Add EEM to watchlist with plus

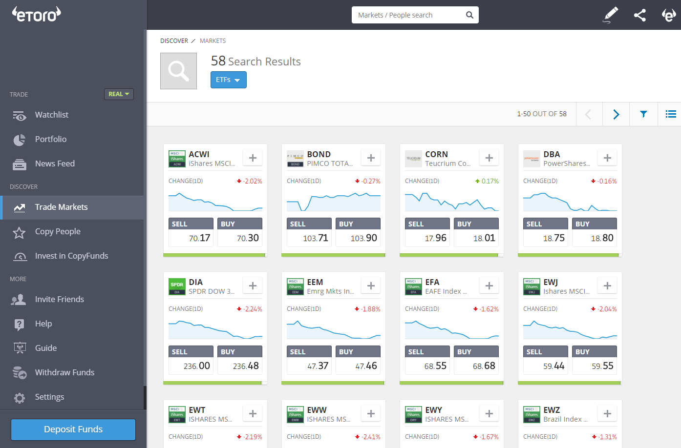[371, 285]
